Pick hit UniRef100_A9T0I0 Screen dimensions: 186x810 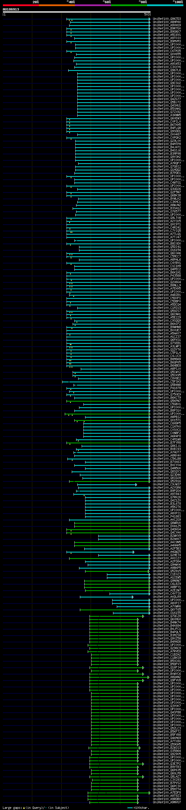click(x=167, y=38)
